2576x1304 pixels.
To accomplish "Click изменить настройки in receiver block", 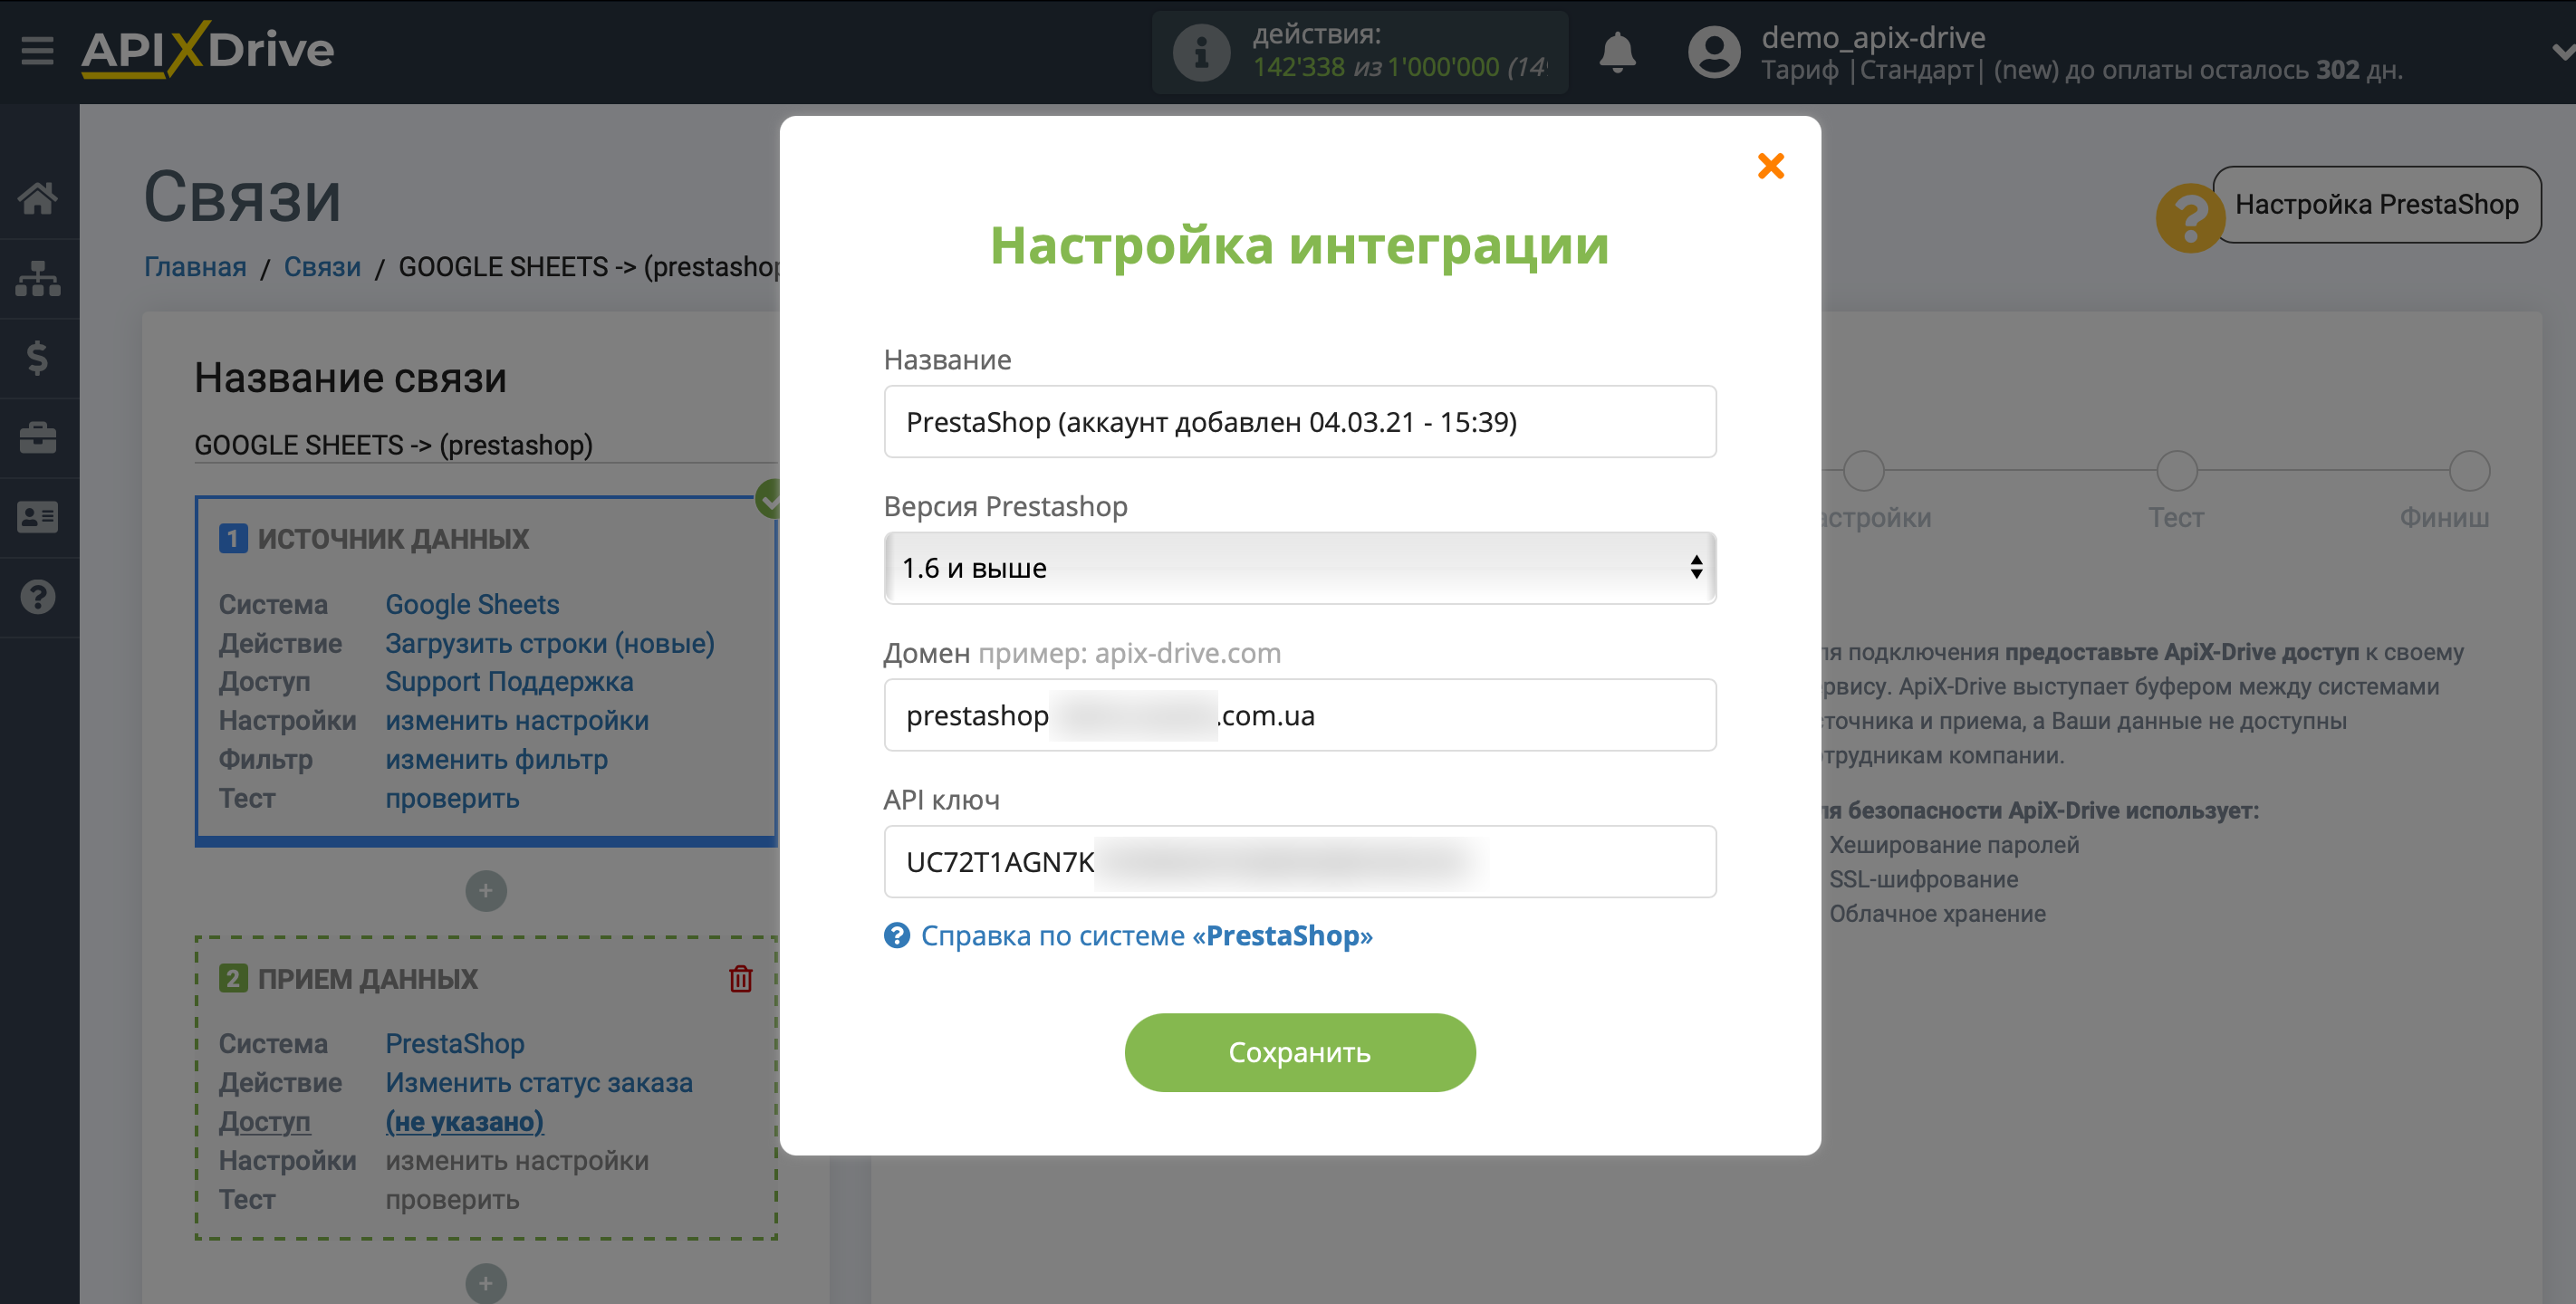I will 517,1160.
